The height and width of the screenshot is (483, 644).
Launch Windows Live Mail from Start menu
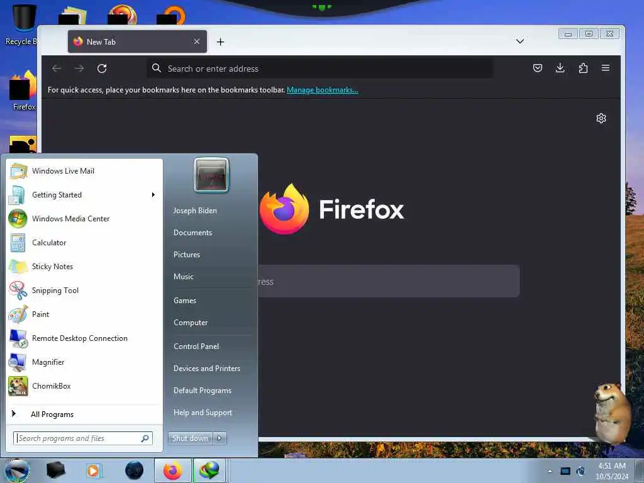84,171
